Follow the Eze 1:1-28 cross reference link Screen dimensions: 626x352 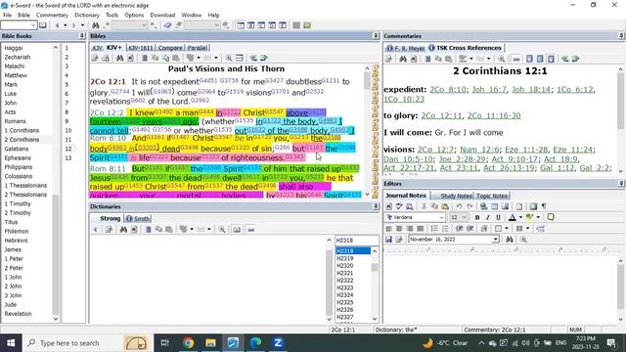(x=526, y=150)
